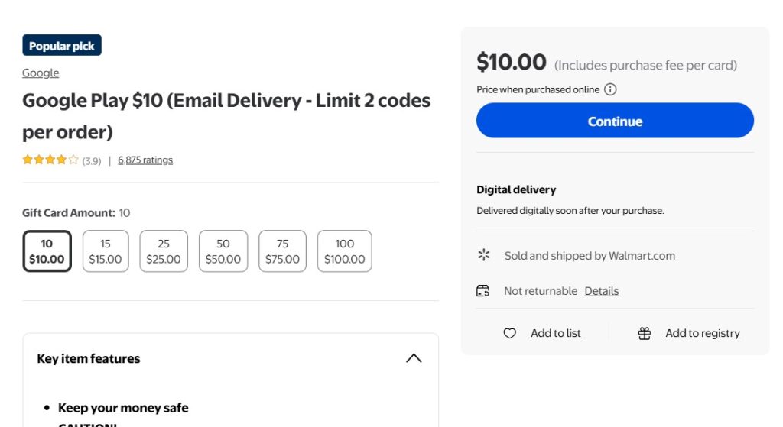The width and height of the screenshot is (783, 427).
Task: View return policy Details link
Action: pos(602,291)
